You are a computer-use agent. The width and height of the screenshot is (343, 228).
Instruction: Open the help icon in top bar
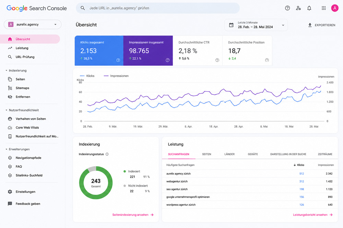click(x=287, y=8)
